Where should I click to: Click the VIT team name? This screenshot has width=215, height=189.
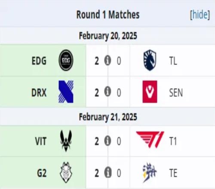pyautogui.click(x=41, y=141)
